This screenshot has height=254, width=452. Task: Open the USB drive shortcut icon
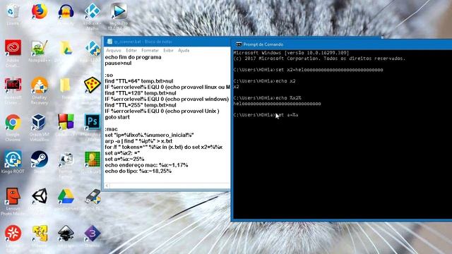tap(93, 196)
